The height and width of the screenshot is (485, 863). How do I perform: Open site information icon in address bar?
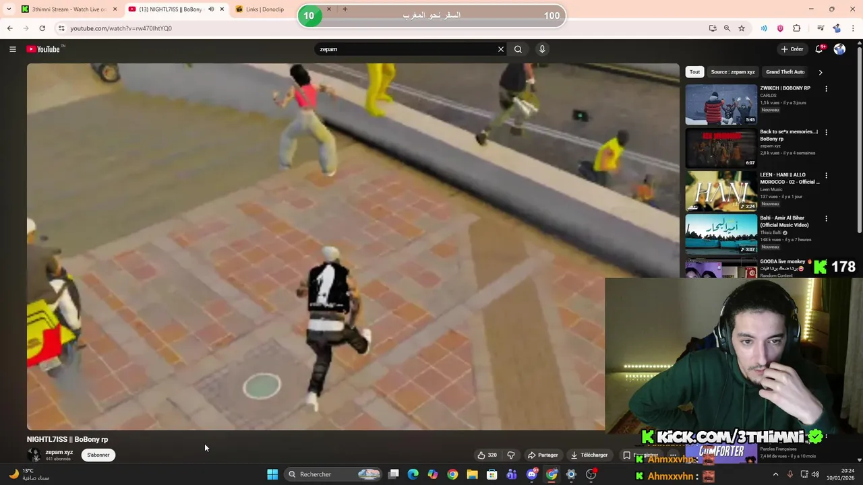point(61,28)
